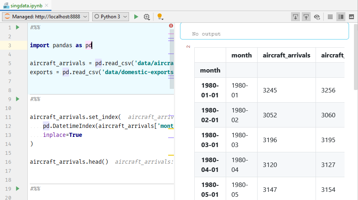Click the preview pane vertical scrollbar

pos(356,57)
